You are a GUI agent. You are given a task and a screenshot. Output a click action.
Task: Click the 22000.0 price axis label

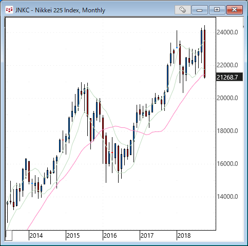pyautogui.click(x=227, y=65)
